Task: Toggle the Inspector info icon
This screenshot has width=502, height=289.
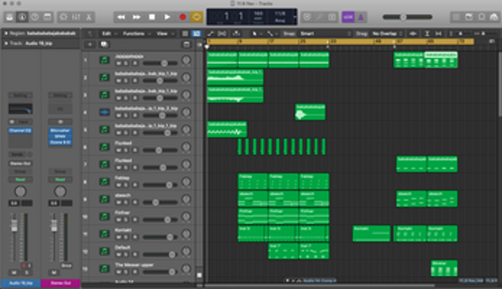Action: [22, 17]
